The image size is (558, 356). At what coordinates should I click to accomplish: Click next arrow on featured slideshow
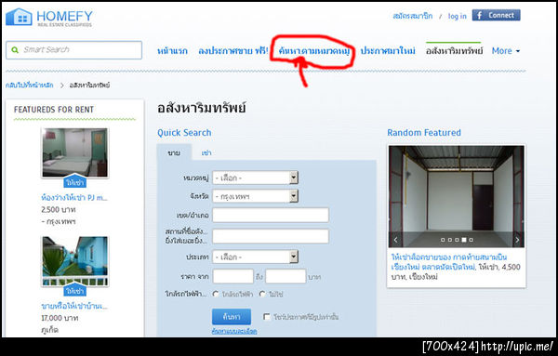coord(517,240)
